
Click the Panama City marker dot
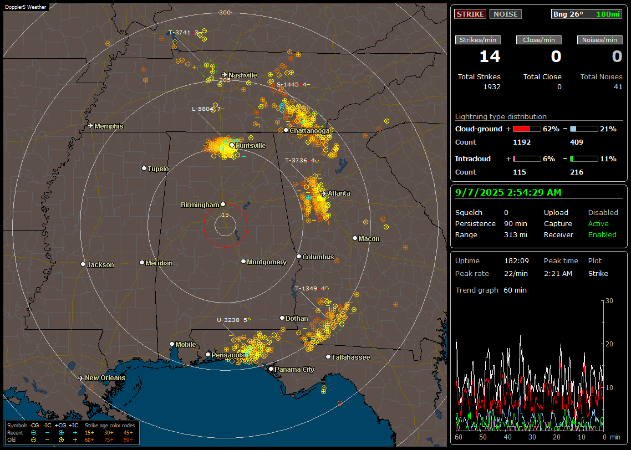[x=271, y=369]
